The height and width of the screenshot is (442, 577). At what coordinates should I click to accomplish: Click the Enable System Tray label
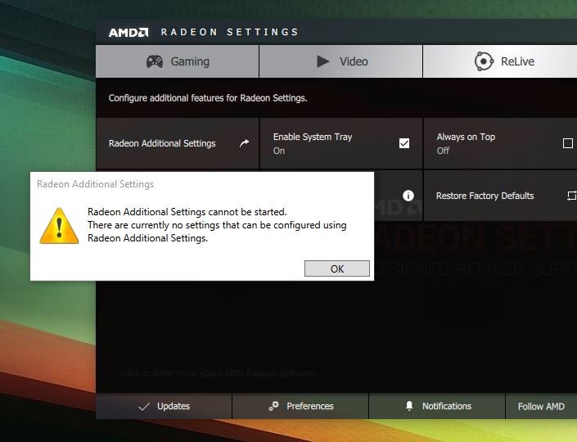coord(313,137)
